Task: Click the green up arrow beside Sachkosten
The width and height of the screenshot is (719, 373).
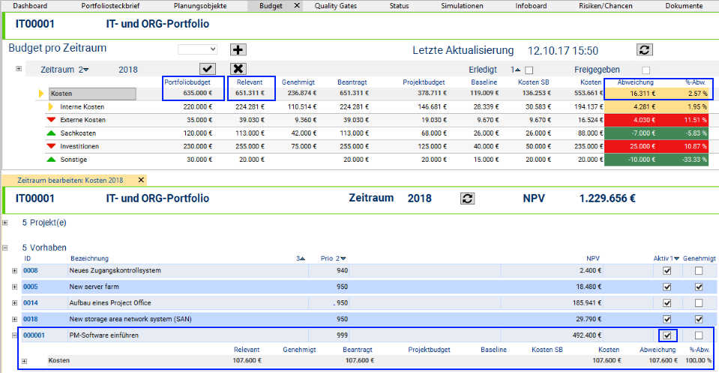Action: coord(51,133)
